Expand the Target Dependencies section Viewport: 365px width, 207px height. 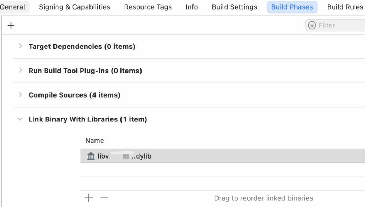20,46
